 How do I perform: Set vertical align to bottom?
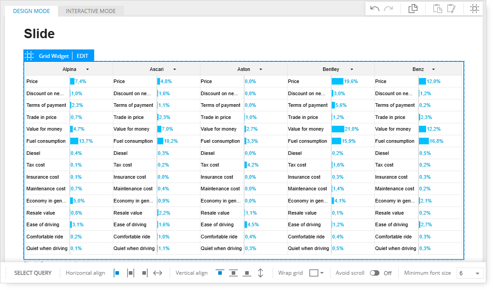(x=247, y=273)
